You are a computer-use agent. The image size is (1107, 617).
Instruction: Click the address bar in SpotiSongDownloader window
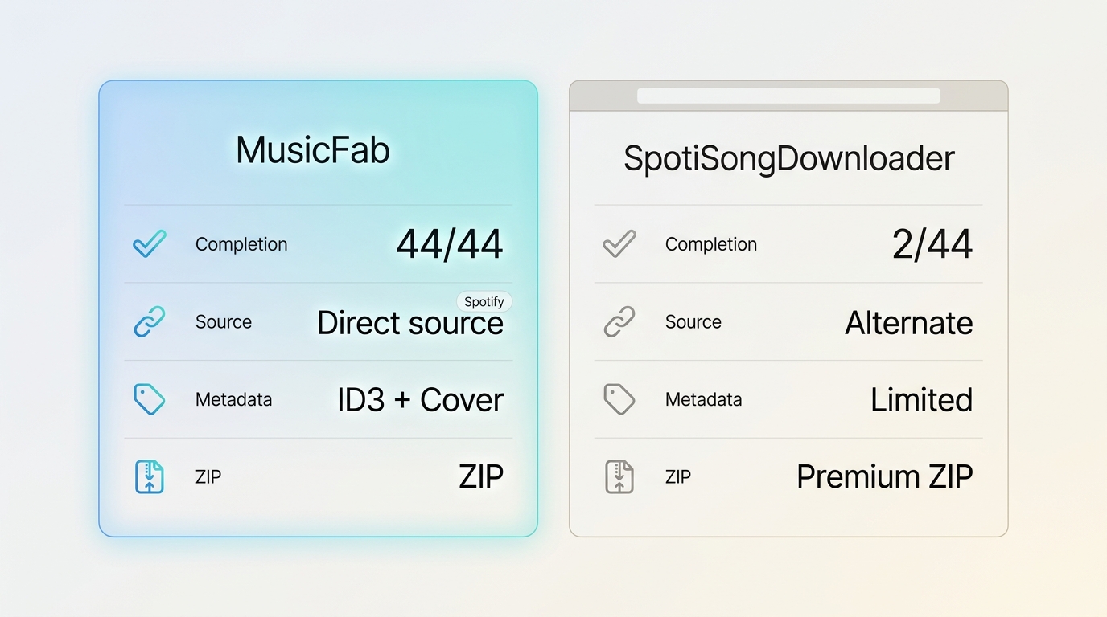click(788, 96)
